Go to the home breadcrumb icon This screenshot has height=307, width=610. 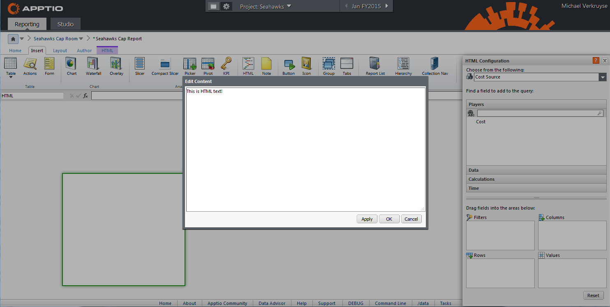pos(13,39)
